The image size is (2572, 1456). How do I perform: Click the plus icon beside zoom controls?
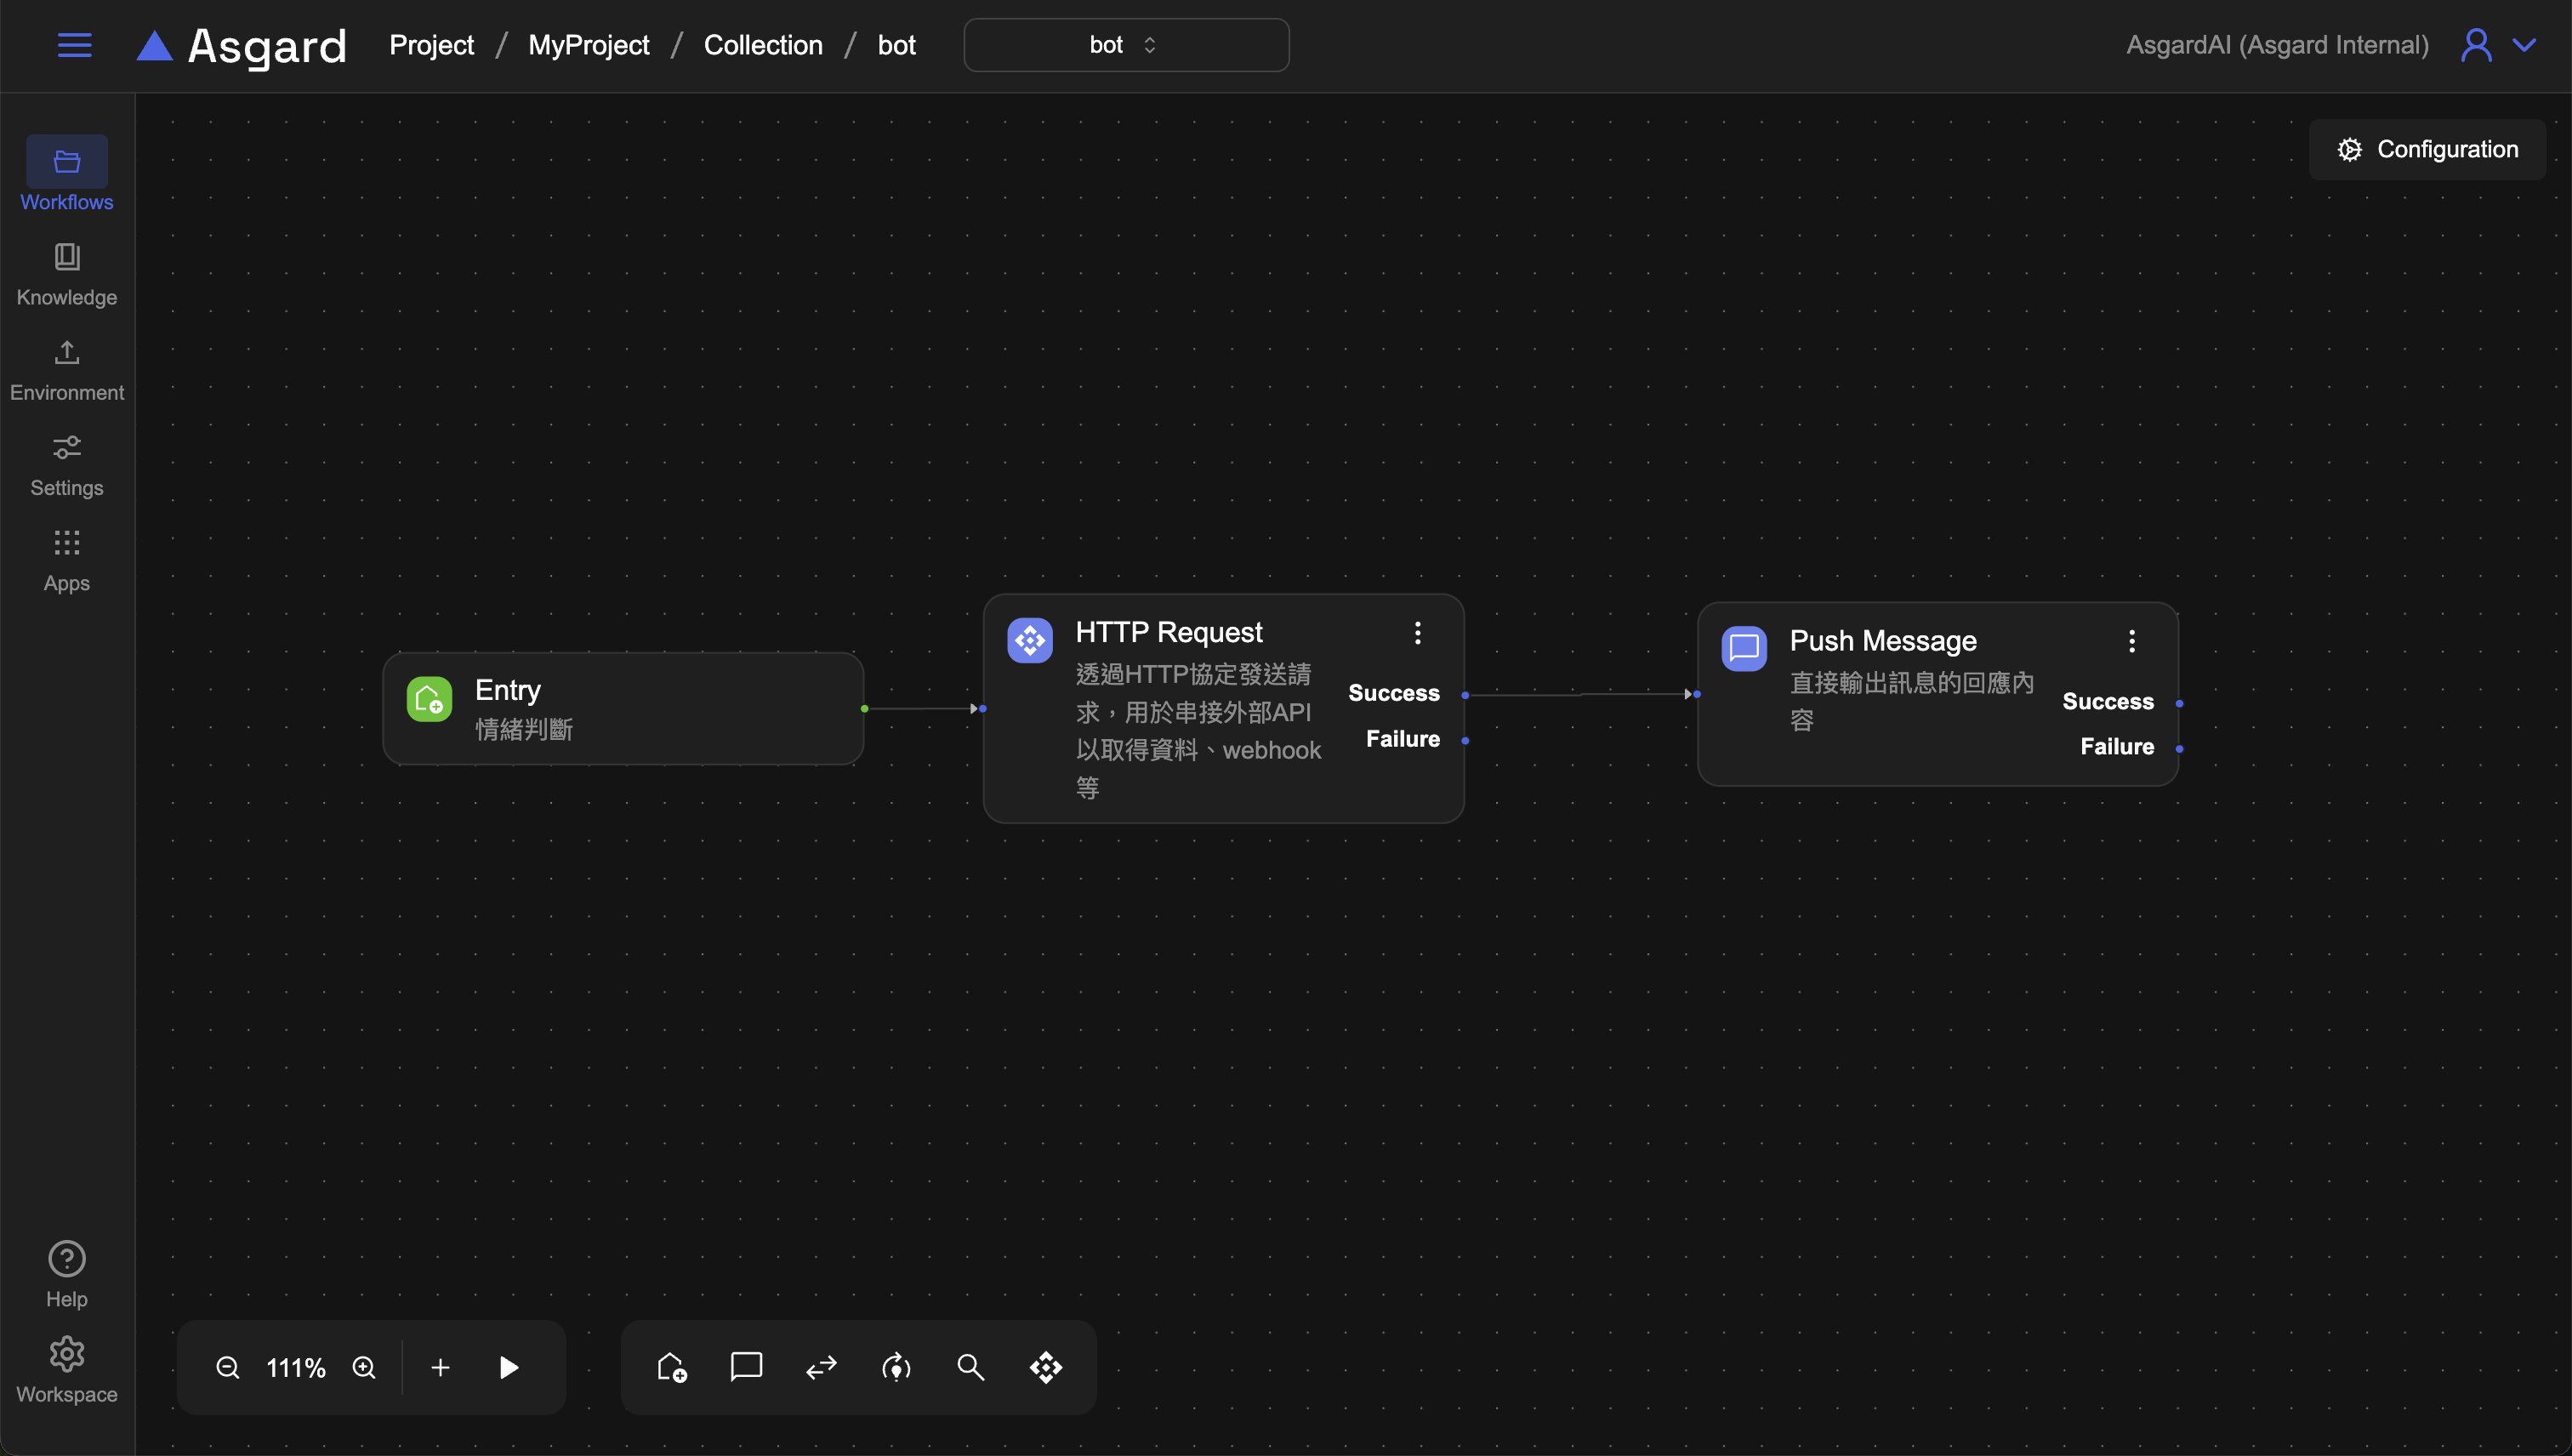click(x=440, y=1367)
